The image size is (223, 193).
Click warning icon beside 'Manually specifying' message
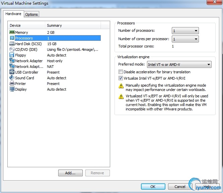click(121, 86)
